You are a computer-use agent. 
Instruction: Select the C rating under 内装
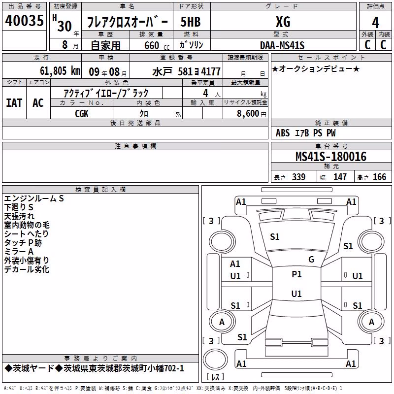pos(383,45)
